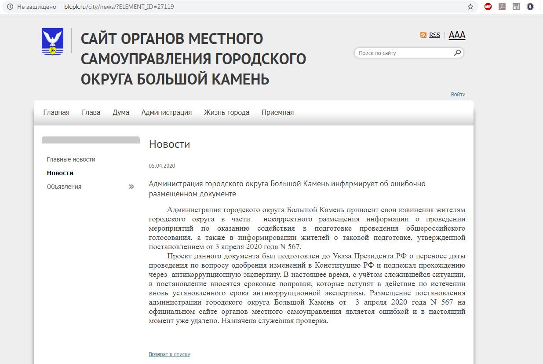
Task: Click the article headline about ошибочно размещенном документе
Action: tap(287, 188)
